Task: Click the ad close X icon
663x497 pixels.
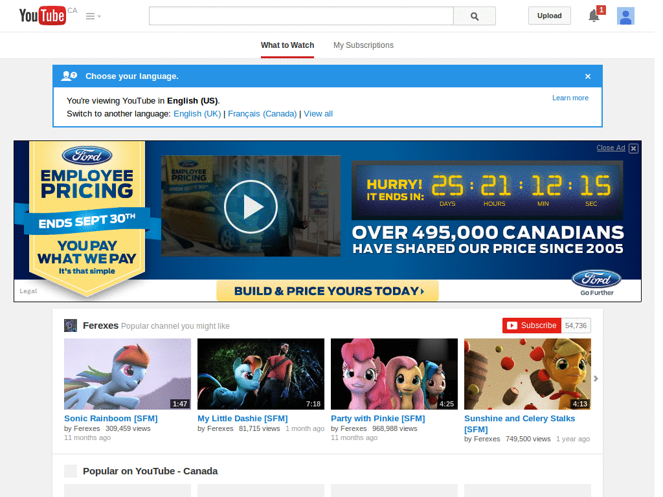Action: tap(633, 148)
